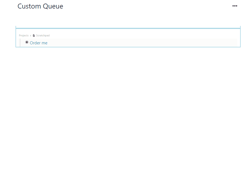Toggle the circular marker next to Order me
The height and width of the screenshot is (173, 244).
tap(27, 42)
